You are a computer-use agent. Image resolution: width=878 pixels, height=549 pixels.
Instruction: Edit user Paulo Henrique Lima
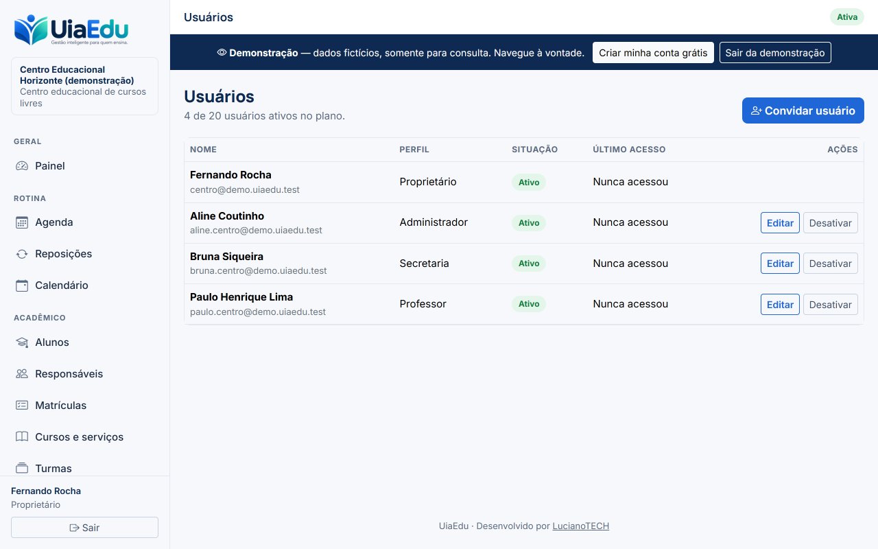tap(780, 305)
